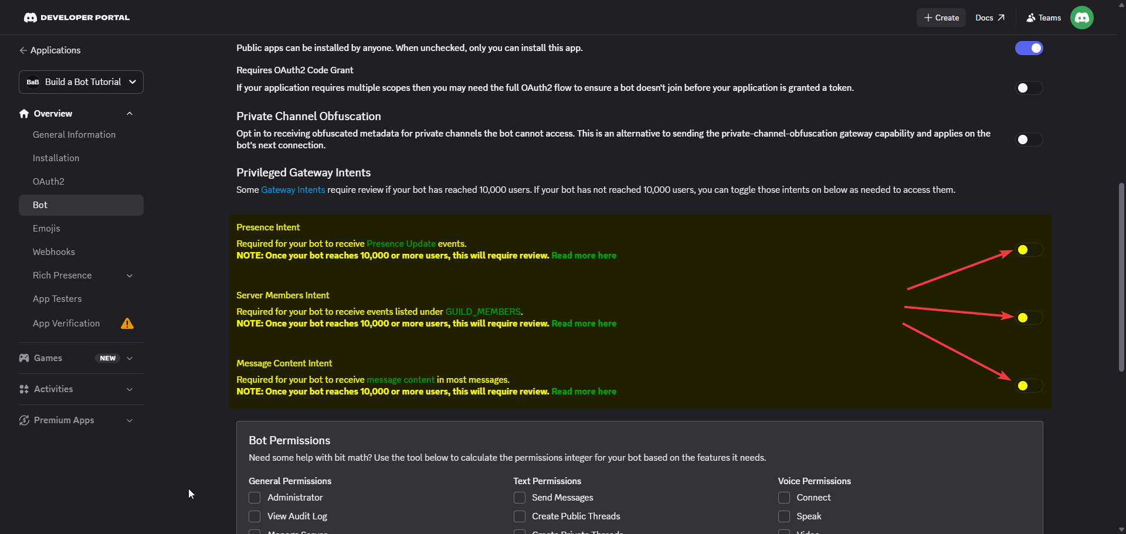Image resolution: width=1126 pixels, height=534 pixels.
Task: Expand the Rich Presence submenu chevron
Action: click(x=130, y=275)
